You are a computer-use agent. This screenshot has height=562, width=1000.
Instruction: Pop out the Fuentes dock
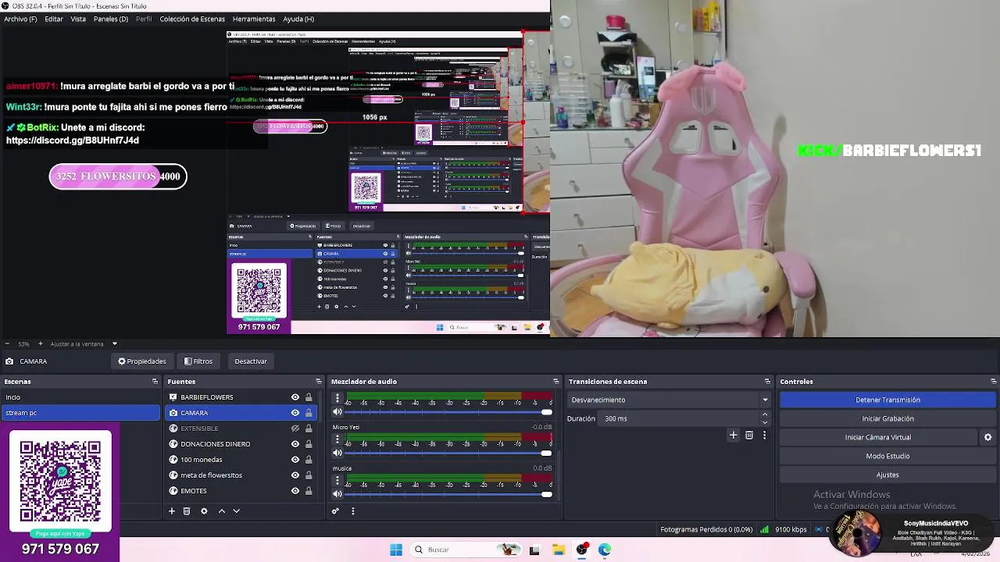coord(318,382)
